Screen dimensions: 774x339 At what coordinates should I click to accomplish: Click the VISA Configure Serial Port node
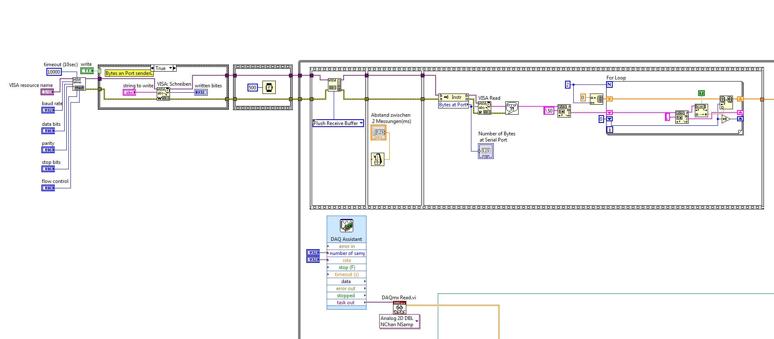(79, 84)
